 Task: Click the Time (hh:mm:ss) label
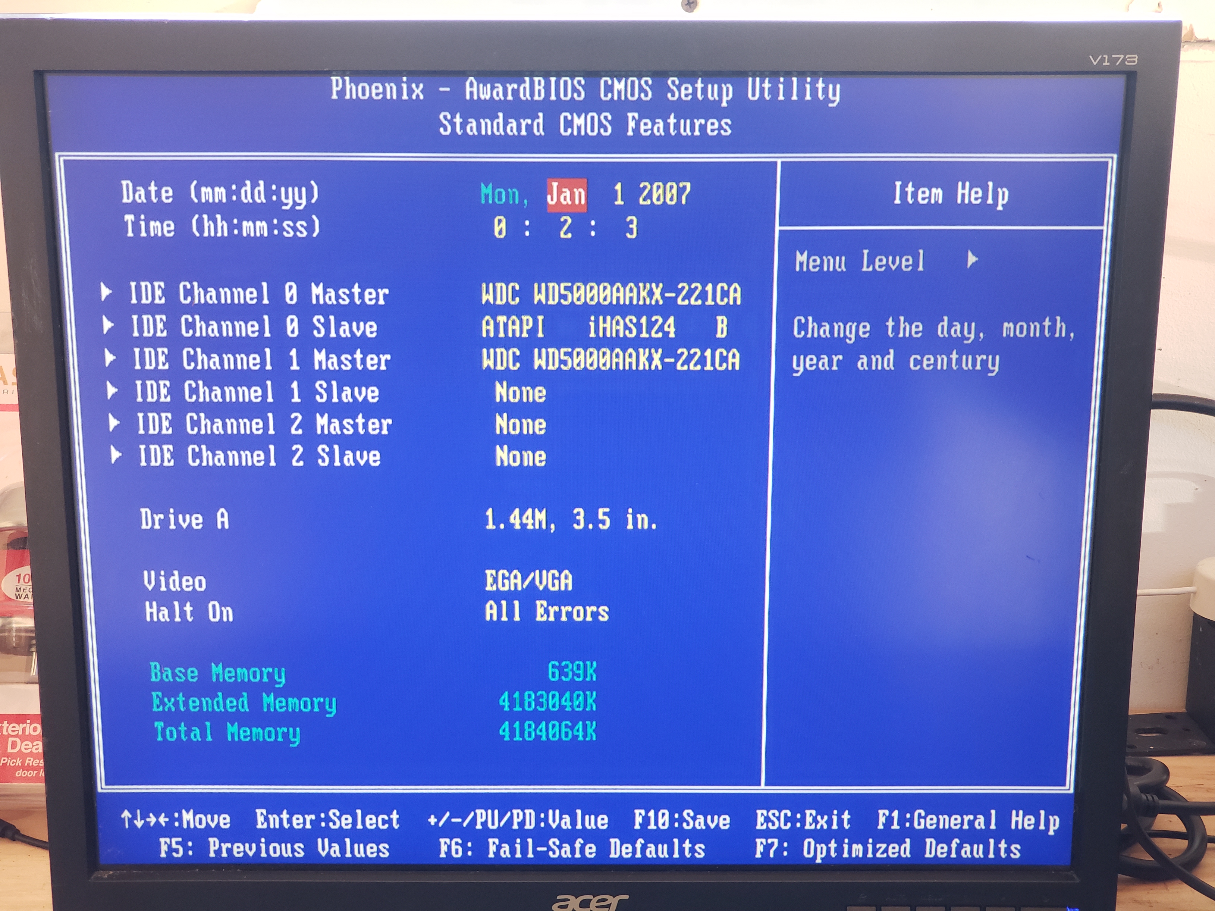pos(222,227)
